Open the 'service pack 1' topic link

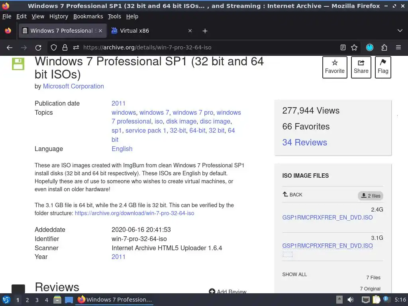coord(146,130)
